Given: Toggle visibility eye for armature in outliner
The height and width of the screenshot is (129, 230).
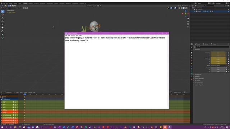Looking at the screenshot, I should point(228,11).
